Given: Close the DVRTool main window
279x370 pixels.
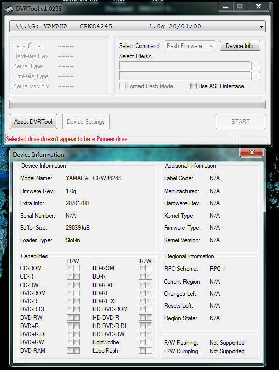Looking at the screenshot, I should click(x=258, y=7).
